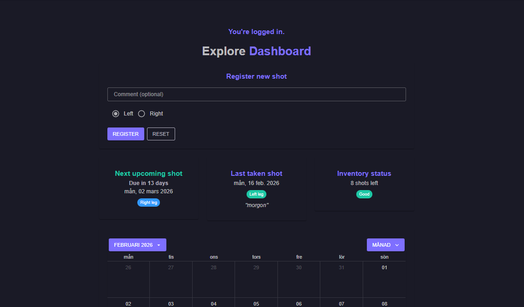Click the Next upcoming shot card title
This screenshot has width=524, height=307.
tap(148, 174)
